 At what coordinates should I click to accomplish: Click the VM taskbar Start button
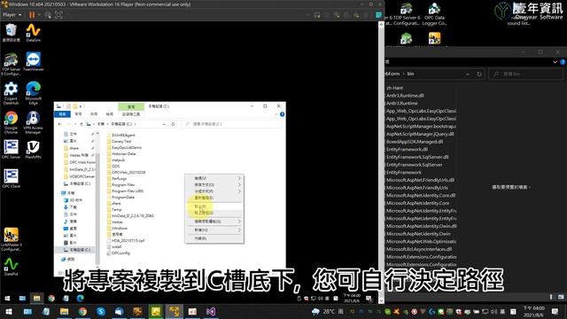click(x=7, y=298)
